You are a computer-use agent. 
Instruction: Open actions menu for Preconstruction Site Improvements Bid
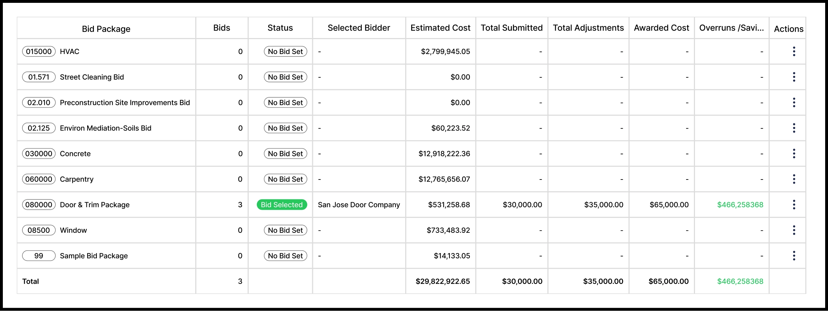pyautogui.click(x=794, y=103)
